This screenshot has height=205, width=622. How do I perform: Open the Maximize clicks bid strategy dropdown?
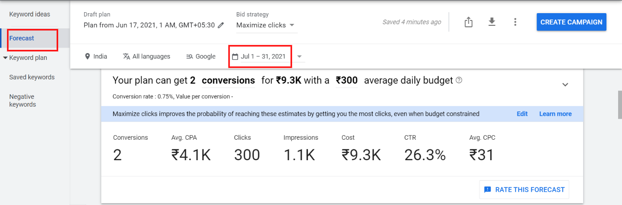[267, 25]
